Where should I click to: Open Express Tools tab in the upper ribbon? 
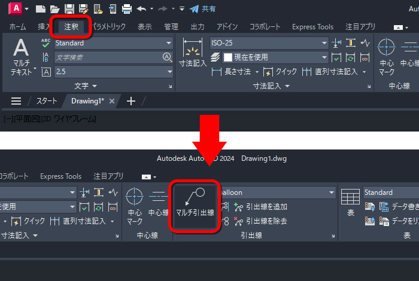(312, 27)
